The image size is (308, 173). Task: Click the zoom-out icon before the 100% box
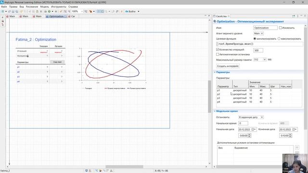(69, 12)
